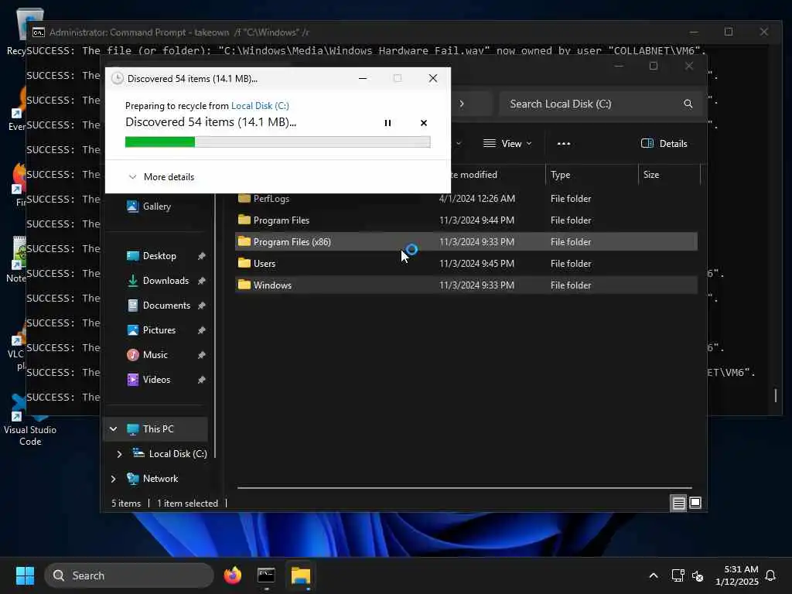Click the pin icon beside Documents
The width and height of the screenshot is (792, 594).
[202, 306]
